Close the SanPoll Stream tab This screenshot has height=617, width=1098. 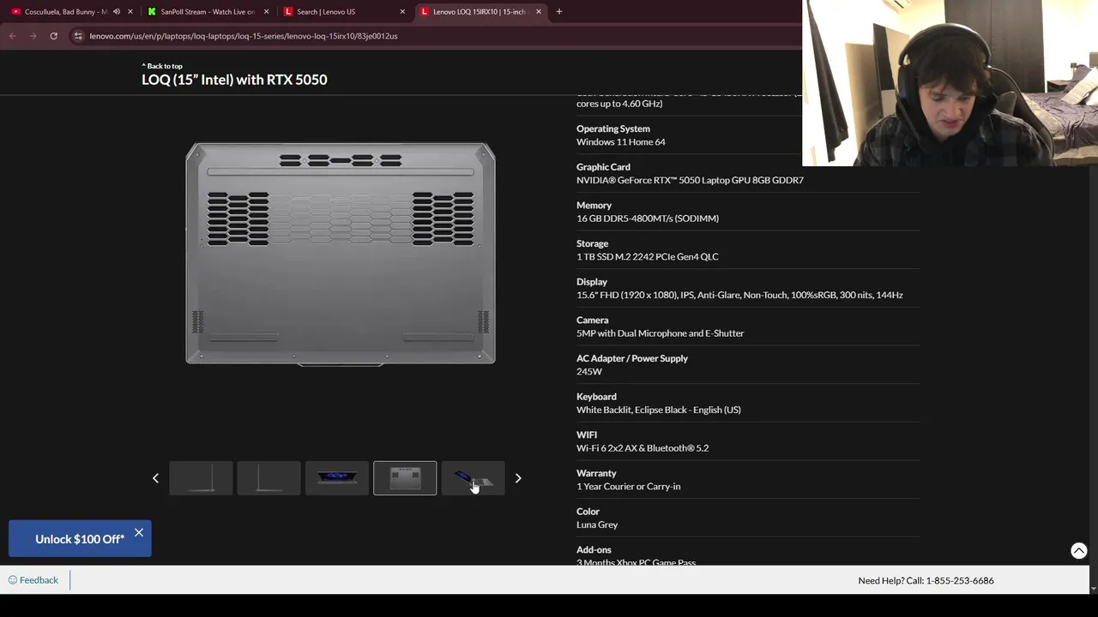coord(266,12)
